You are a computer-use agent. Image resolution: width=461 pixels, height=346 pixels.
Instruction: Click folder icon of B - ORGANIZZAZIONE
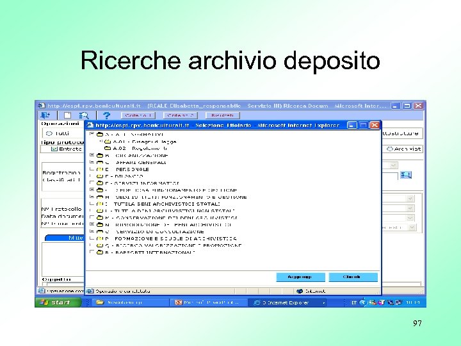pos(100,155)
